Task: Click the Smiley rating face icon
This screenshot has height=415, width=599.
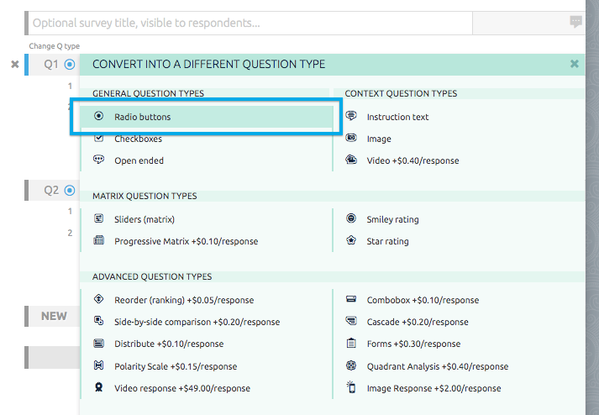Action: point(351,219)
